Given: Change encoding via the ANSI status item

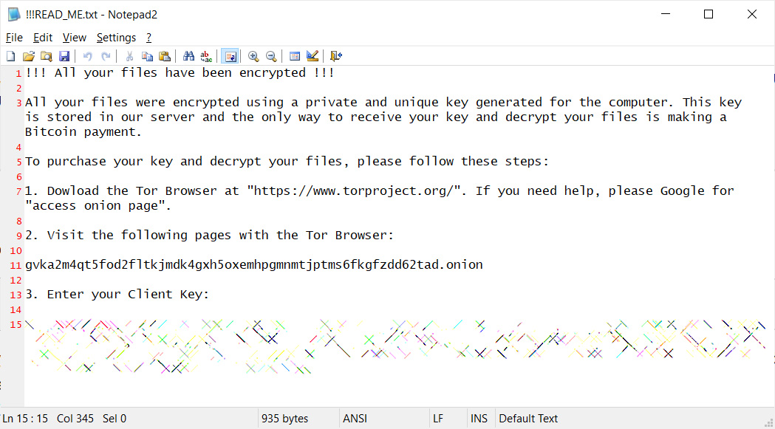Looking at the screenshot, I should coord(355,419).
